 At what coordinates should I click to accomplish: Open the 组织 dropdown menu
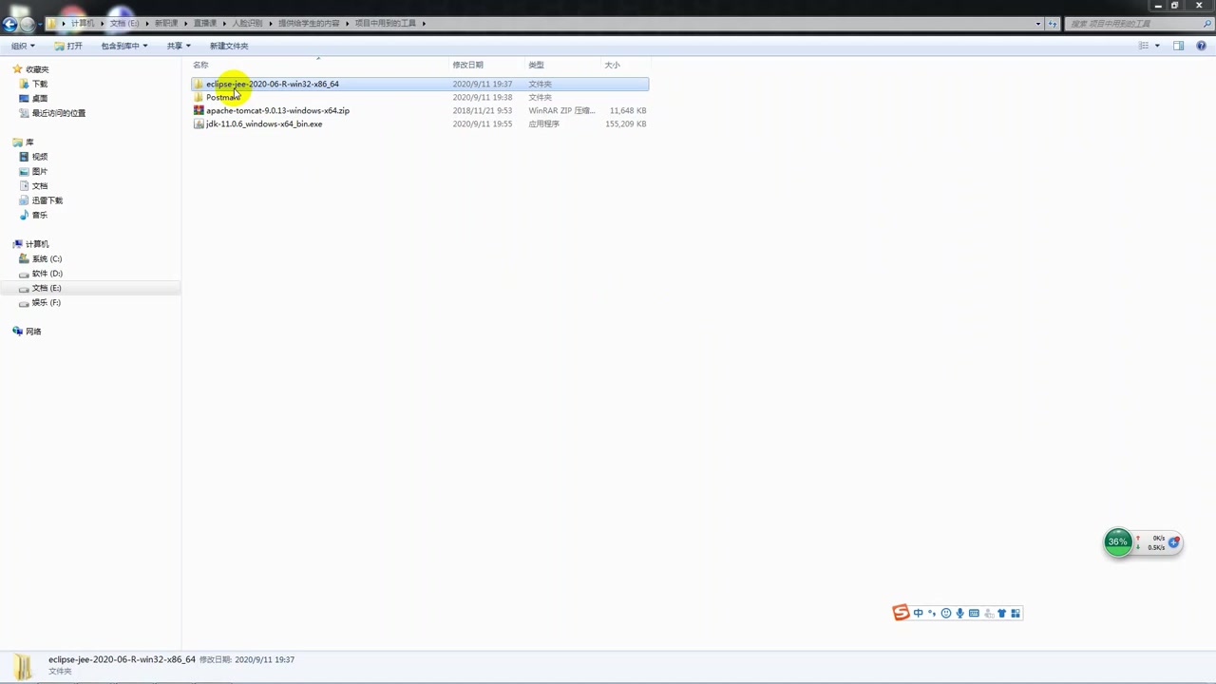click(x=23, y=46)
